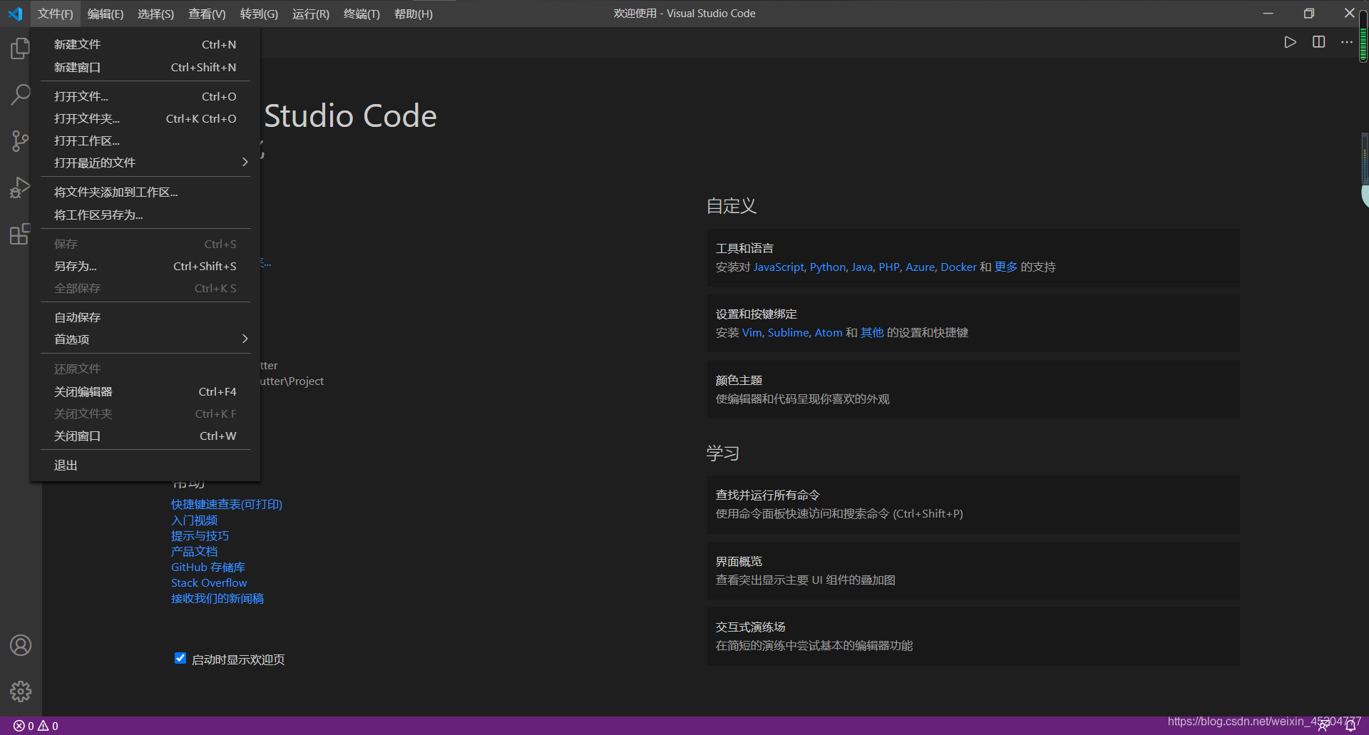Click the JavaScript link under 工具和语言
Viewport: 1369px width, 735px height.
pos(779,267)
